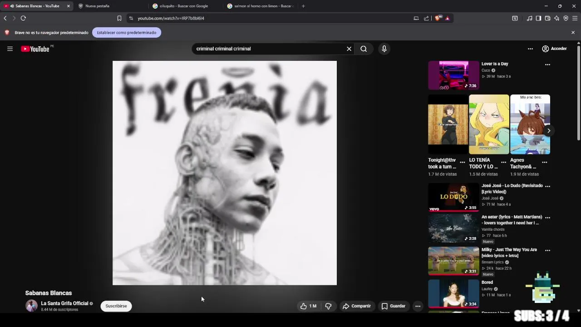Image resolution: width=581 pixels, height=327 pixels.
Task: Dislike the video
Action: [328, 306]
